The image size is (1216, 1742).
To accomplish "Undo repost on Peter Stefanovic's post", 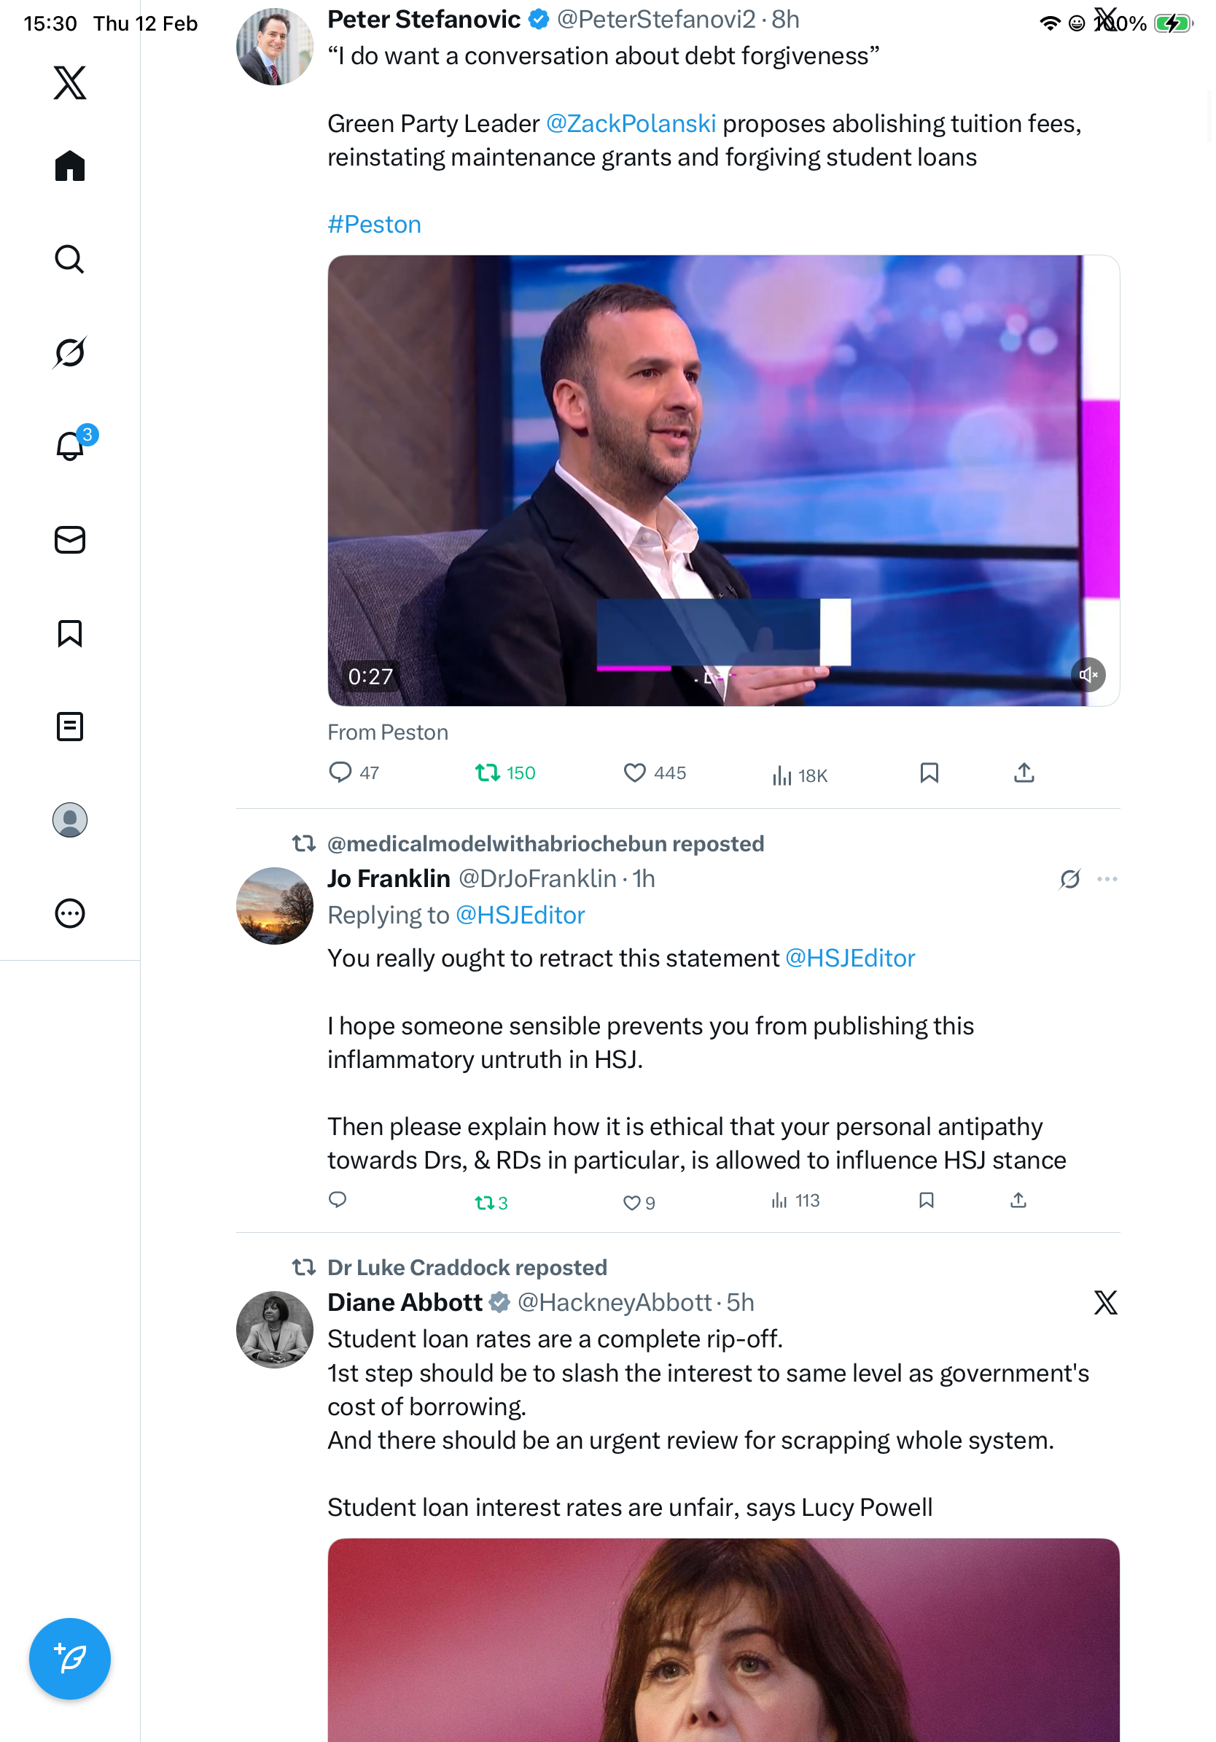I will 505,773.
